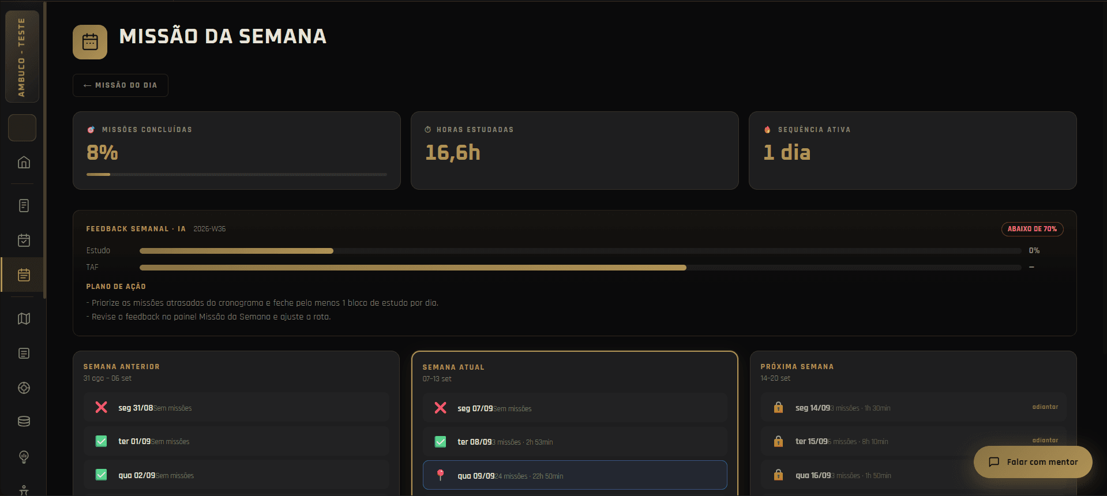Click adiantar for ter 15/09
This screenshot has width=1107, height=496.
click(x=1045, y=441)
